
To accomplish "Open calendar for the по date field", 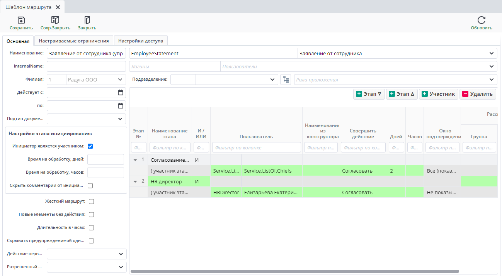I will pos(121,106).
